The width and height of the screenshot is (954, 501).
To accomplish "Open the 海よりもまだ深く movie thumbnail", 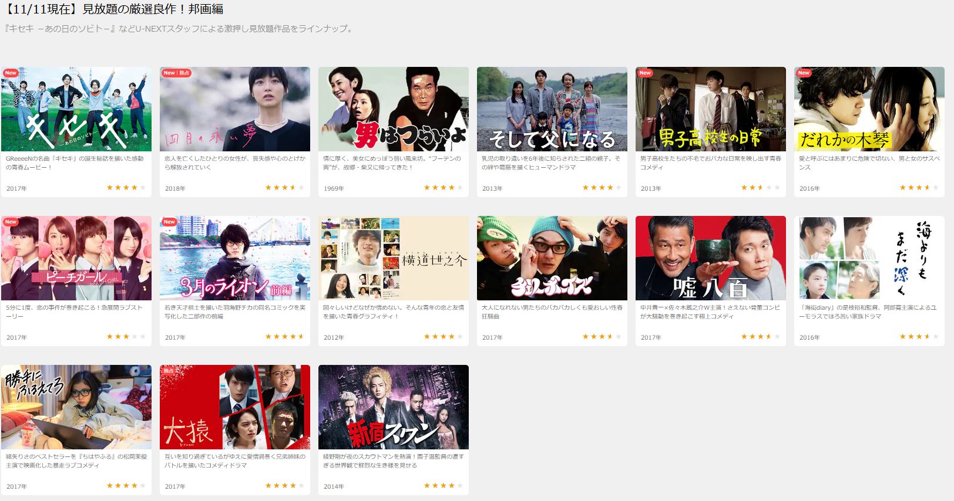I will pos(869,258).
